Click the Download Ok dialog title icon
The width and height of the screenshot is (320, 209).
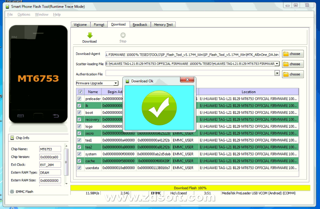(127, 81)
